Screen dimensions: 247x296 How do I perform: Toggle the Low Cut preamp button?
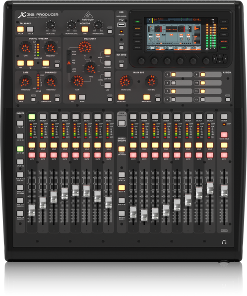pos(46,63)
